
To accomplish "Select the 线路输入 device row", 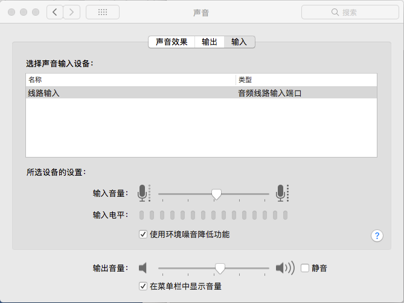I will [x=201, y=93].
